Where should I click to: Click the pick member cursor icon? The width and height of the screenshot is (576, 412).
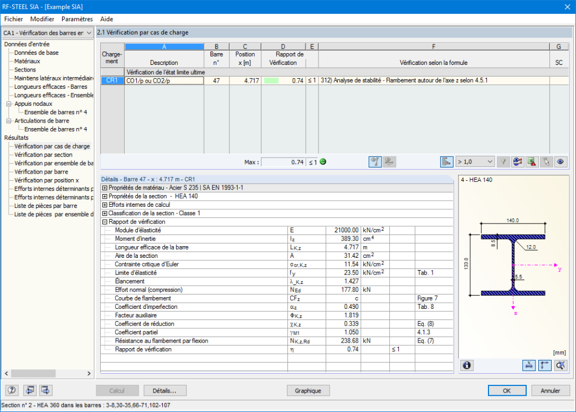click(546, 162)
